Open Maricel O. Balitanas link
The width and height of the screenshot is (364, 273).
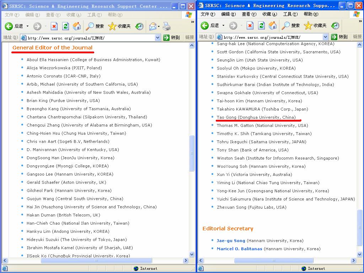click(239, 249)
